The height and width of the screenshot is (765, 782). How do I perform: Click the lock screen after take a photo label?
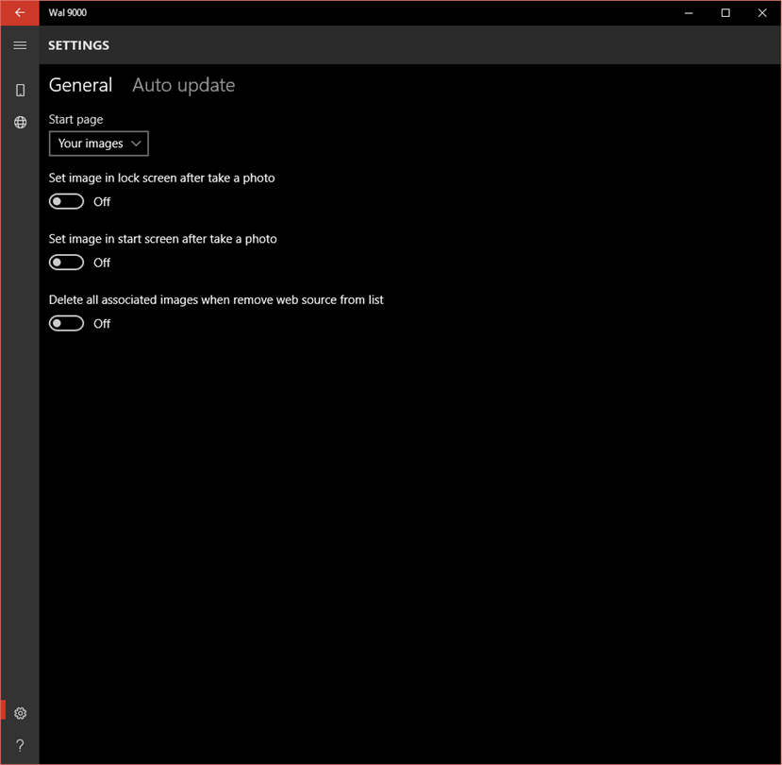[x=161, y=178]
